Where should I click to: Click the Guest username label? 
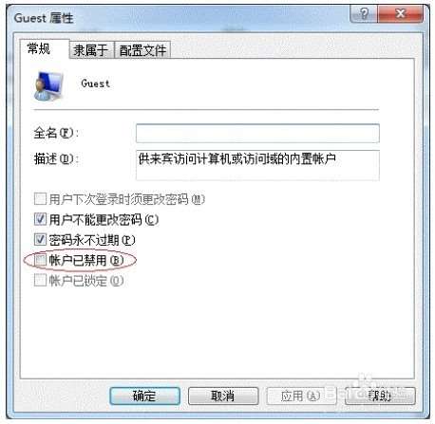[95, 83]
